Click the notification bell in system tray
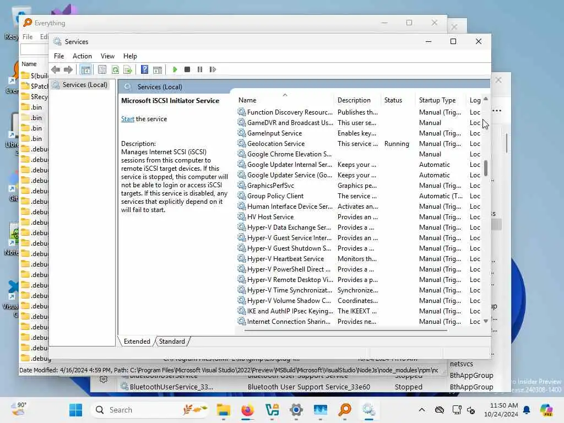 527,410
